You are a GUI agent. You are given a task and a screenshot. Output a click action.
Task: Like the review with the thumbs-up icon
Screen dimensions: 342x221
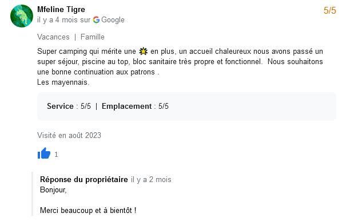pos(44,153)
